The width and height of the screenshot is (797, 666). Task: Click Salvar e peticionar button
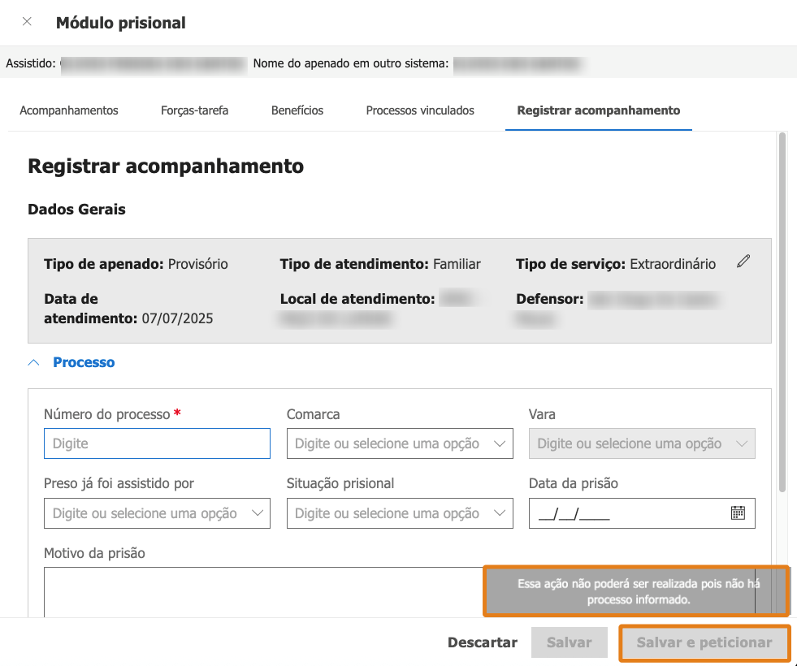coord(704,642)
